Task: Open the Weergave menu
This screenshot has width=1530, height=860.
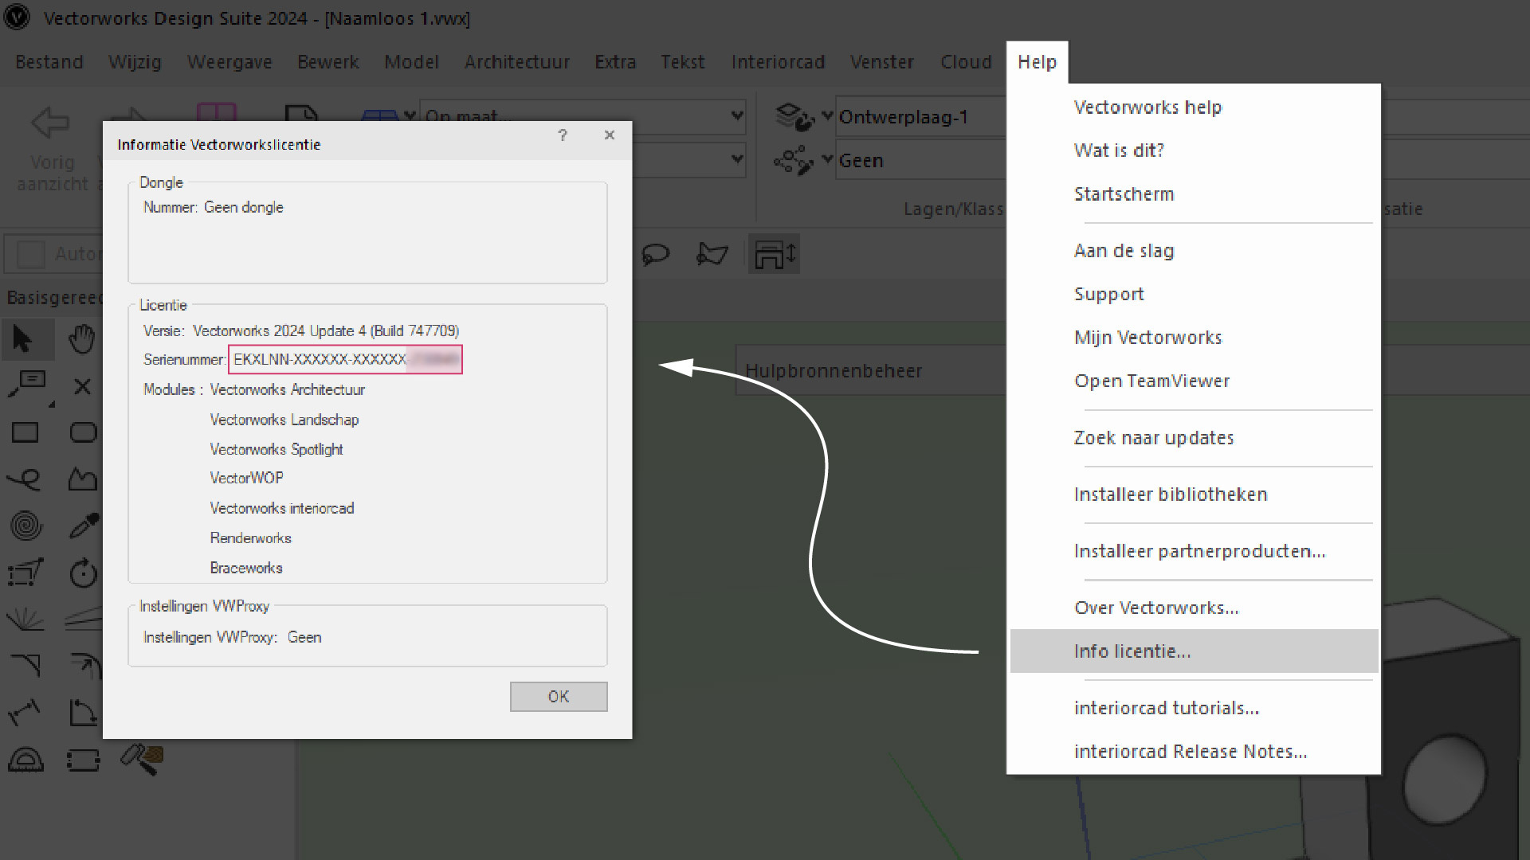Action: click(x=229, y=62)
